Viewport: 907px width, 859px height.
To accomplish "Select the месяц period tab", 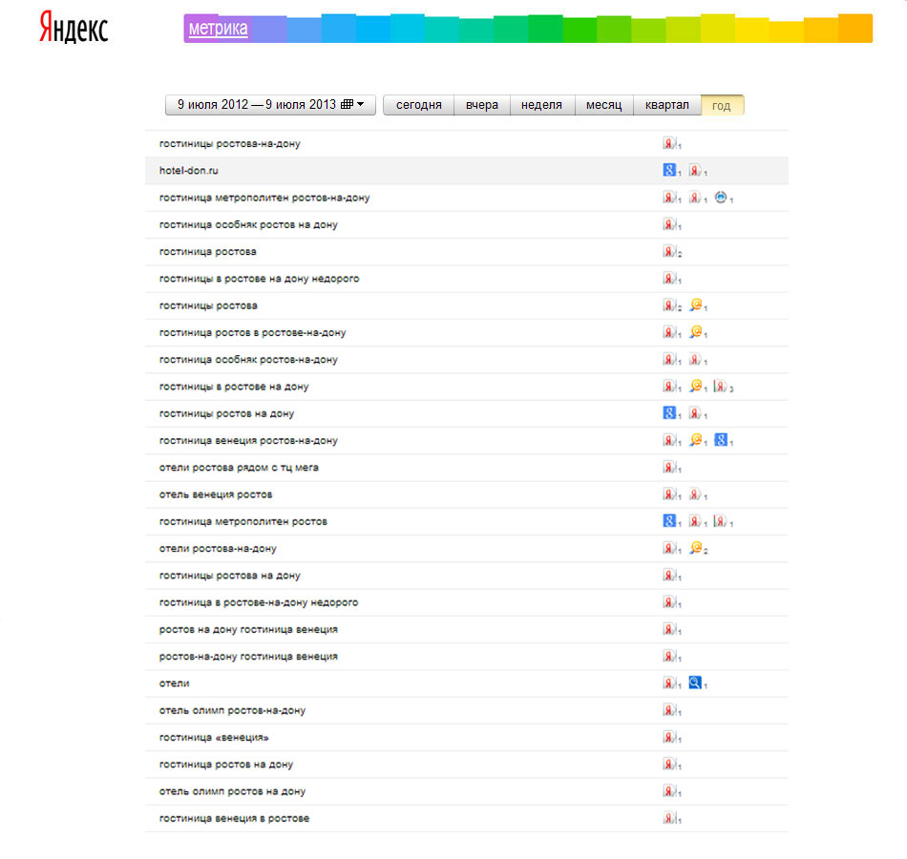I will (x=603, y=105).
